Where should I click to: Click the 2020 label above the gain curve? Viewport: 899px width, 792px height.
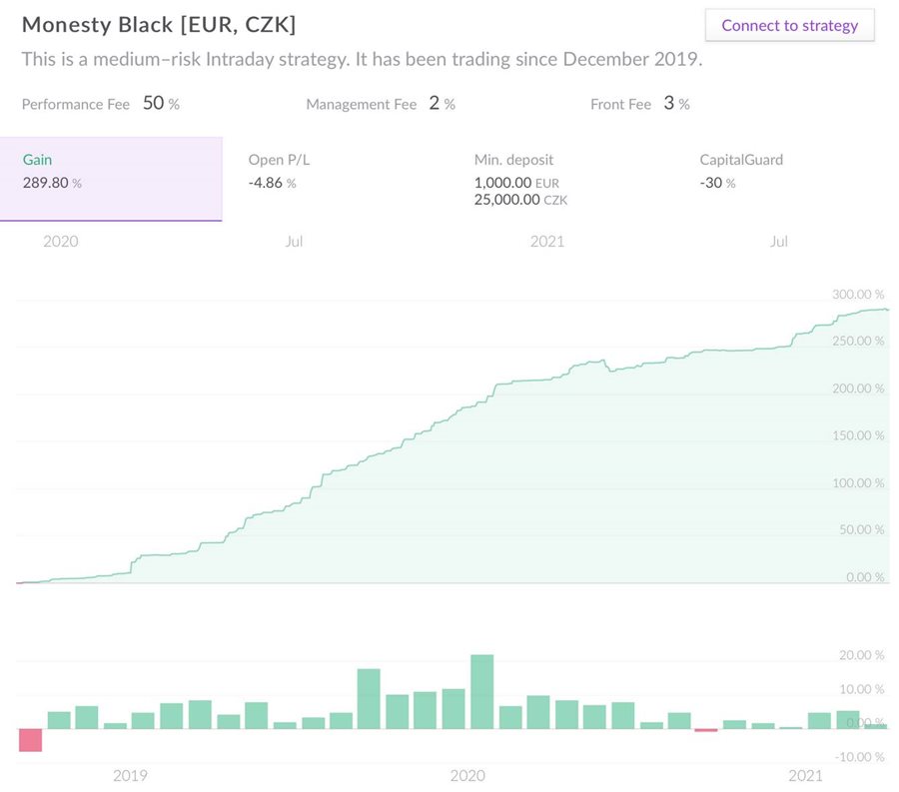[61, 242]
